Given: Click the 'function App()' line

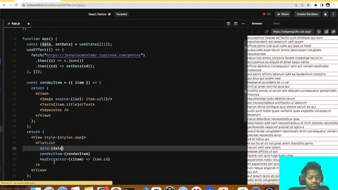Looking at the screenshot, I should tap(40, 39).
